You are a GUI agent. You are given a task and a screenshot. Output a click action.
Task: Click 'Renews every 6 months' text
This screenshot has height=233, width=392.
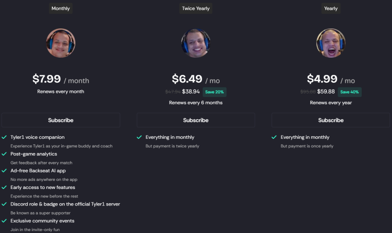click(x=196, y=103)
